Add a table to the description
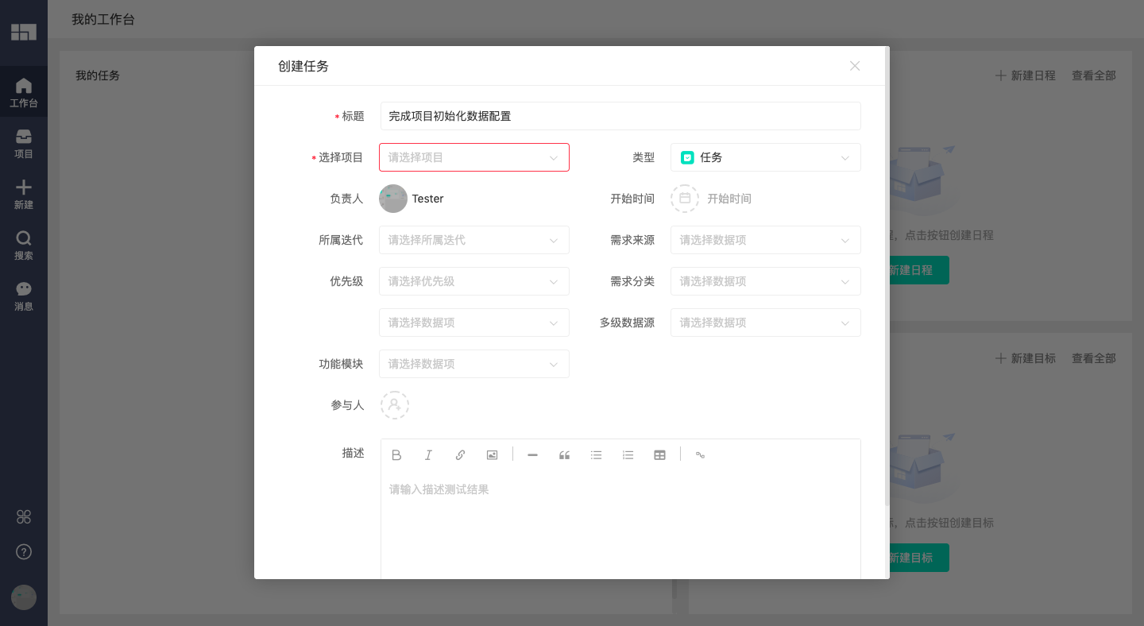The height and width of the screenshot is (626, 1144). [659, 455]
